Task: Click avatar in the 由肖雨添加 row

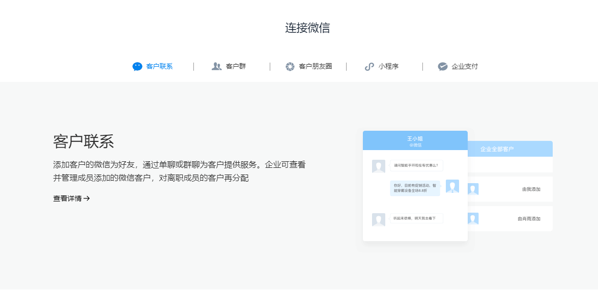Action: pos(473,219)
